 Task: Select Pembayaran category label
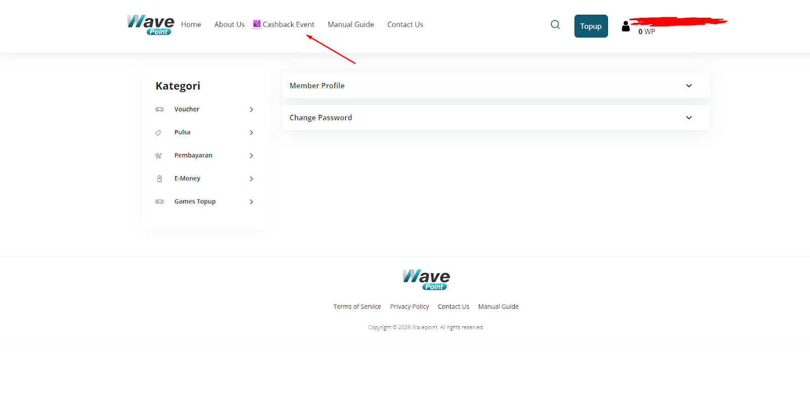point(193,155)
